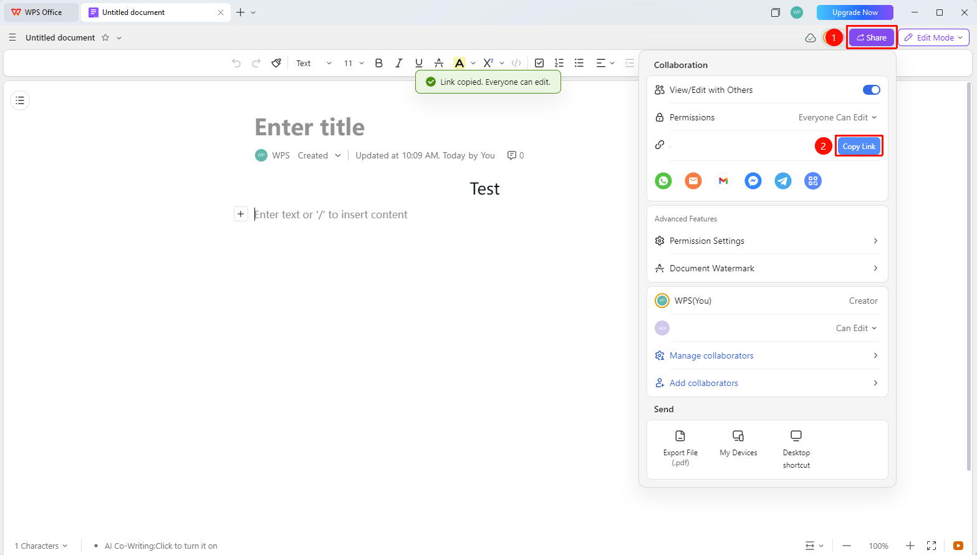
Task: Open the Everyone Can Edit permissions dropdown
Action: (x=837, y=117)
